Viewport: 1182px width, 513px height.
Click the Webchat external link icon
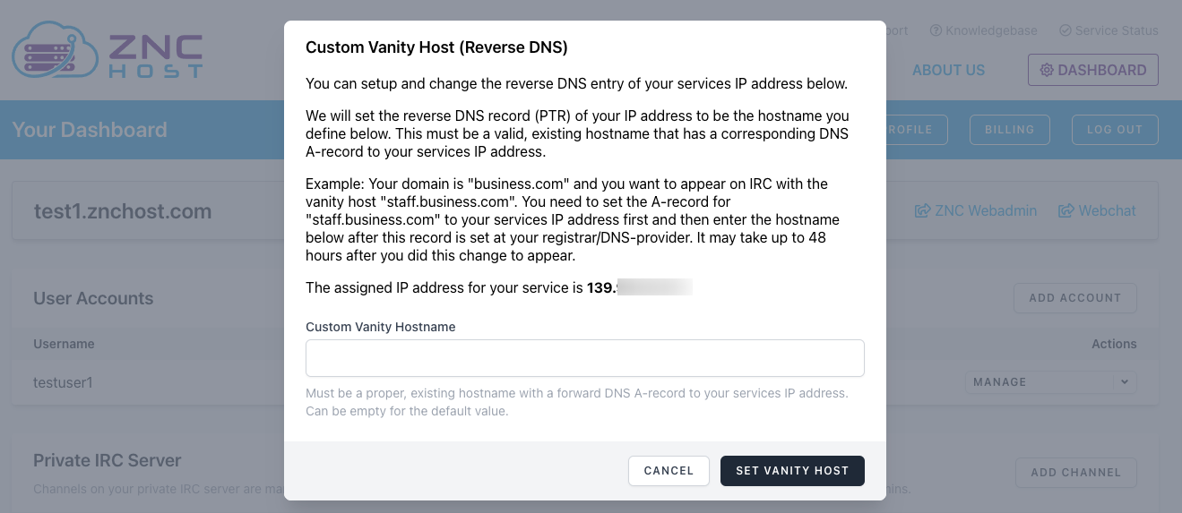coord(1066,211)
